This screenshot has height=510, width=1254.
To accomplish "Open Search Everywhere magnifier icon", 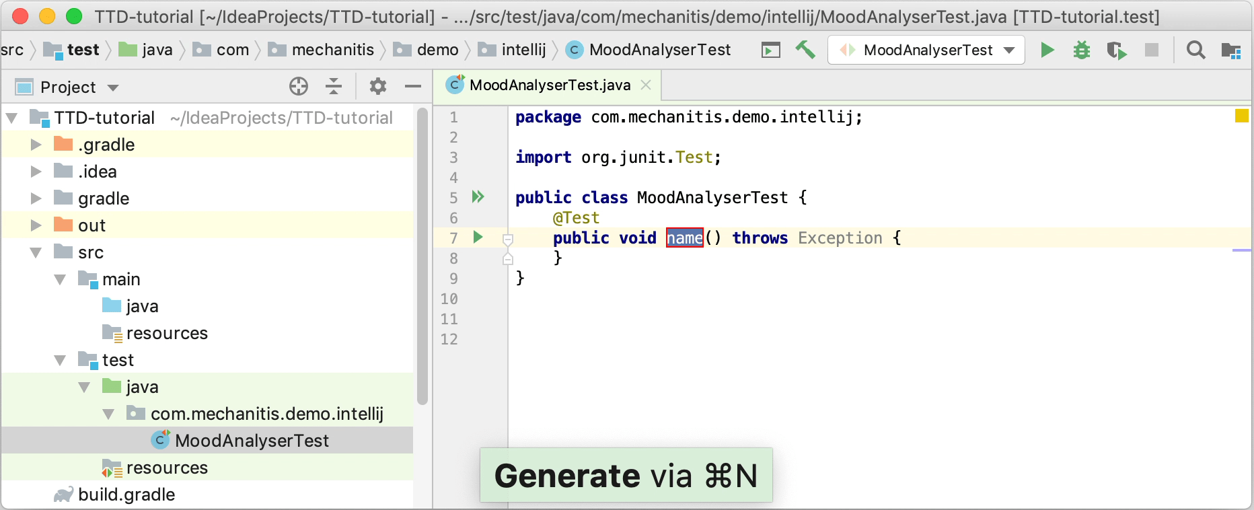I will point(1195,50).
